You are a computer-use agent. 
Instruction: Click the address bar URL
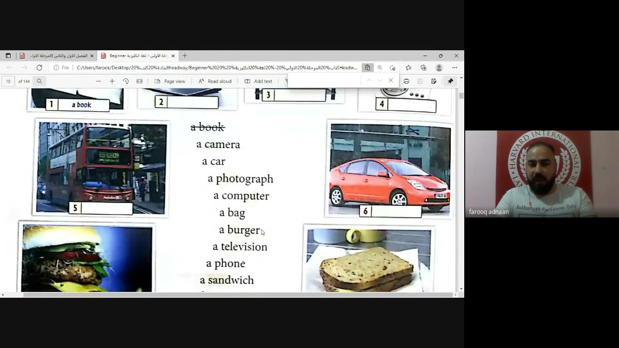click(x=217, y=68)
